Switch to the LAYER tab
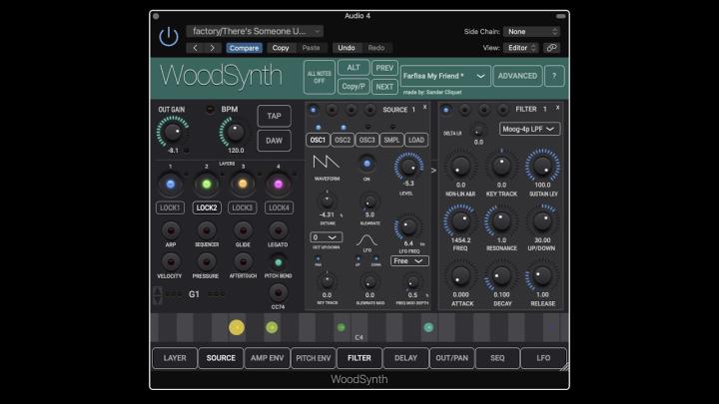The image size is (719, 404). (x=175, y=358)
